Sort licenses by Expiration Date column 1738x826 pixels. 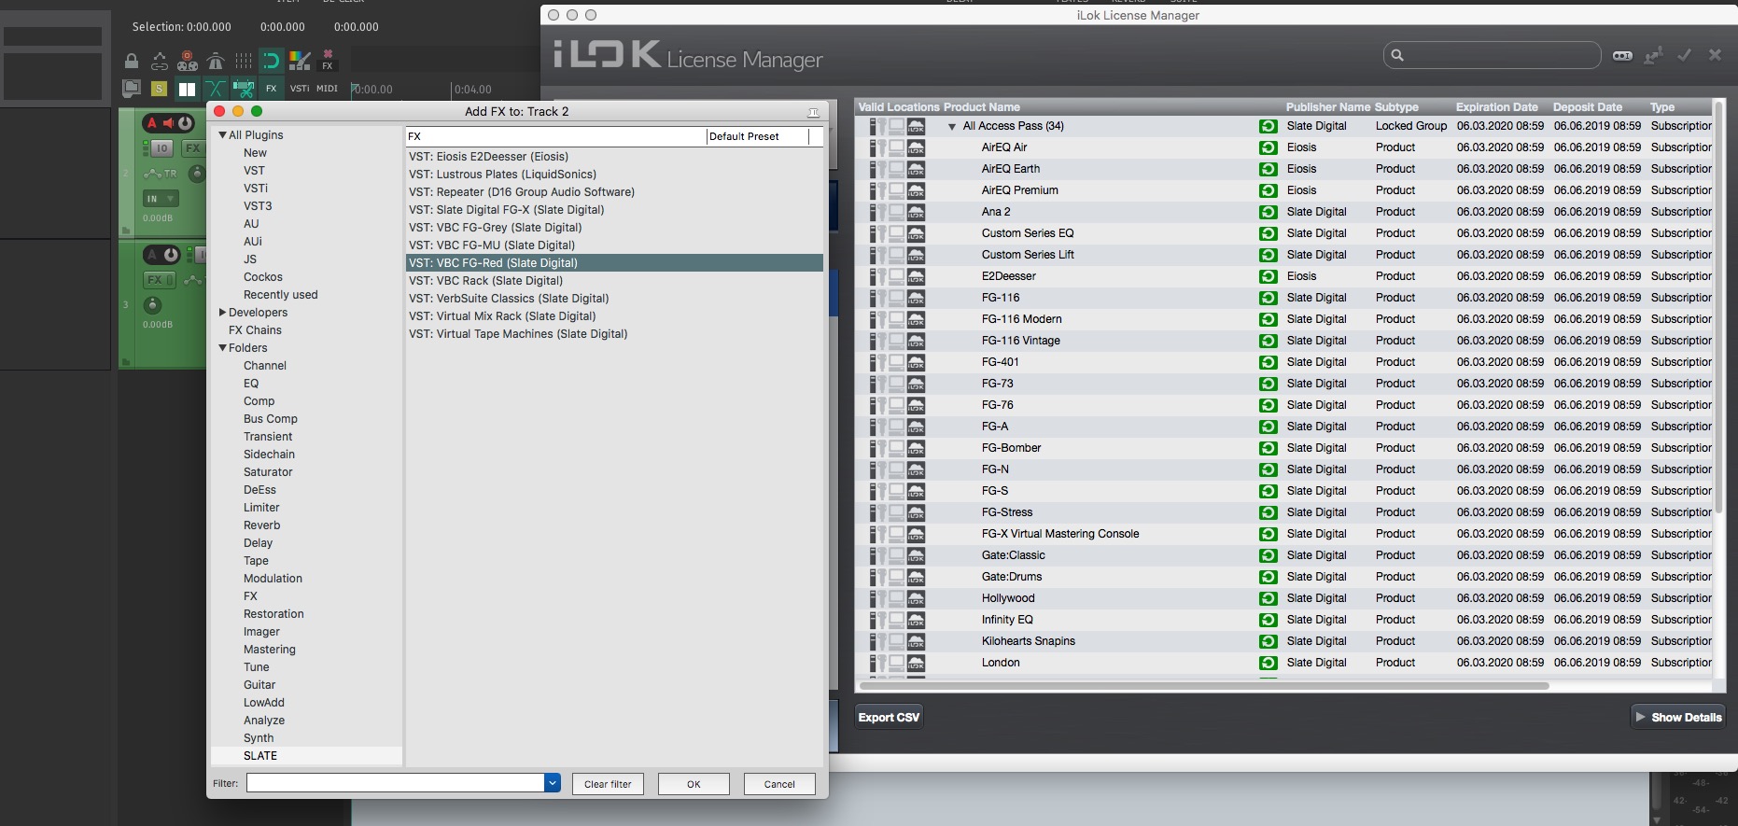tap(1497, 107)
